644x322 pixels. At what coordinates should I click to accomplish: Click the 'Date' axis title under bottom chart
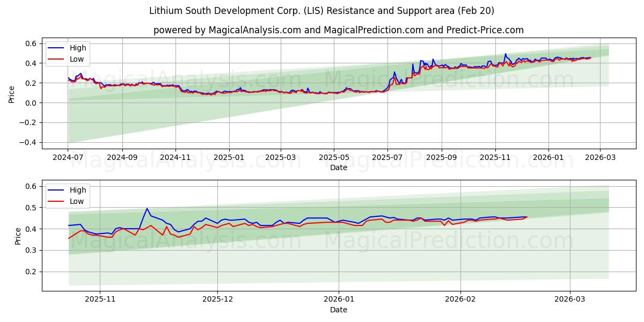(338, 310)
